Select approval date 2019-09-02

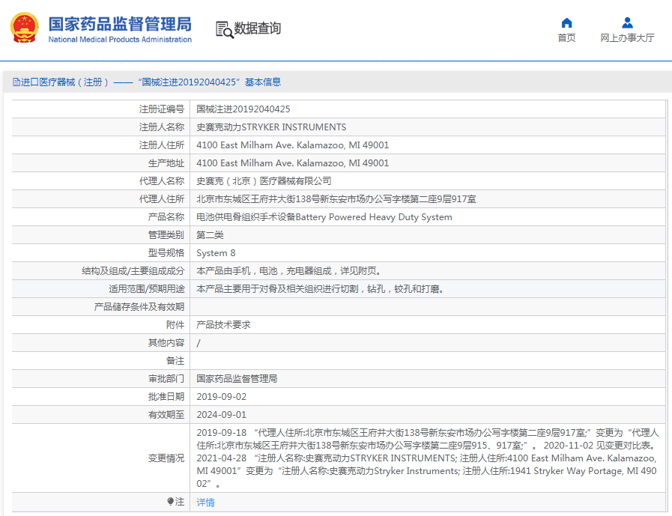click(222, 397)
